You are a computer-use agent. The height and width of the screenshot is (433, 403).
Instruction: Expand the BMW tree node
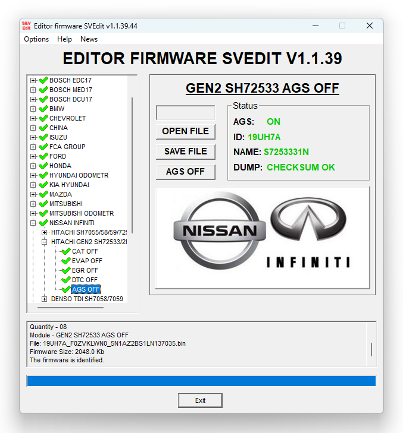33,109
